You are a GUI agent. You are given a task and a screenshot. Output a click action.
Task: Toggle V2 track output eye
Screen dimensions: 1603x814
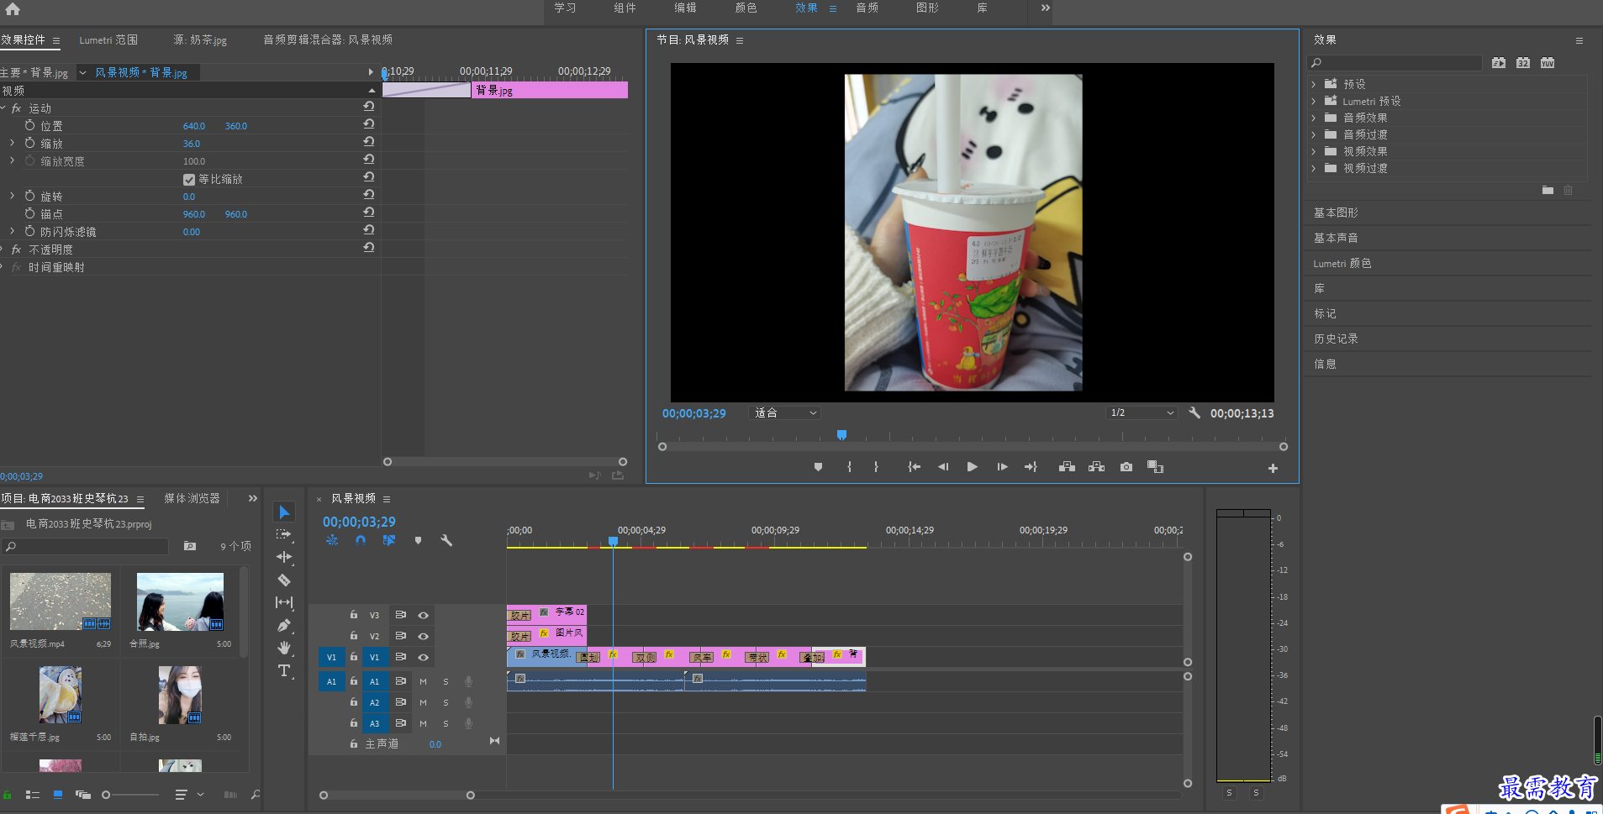pyautogui.click(x=424, y=636)
